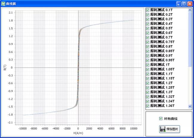This screenshot has width=194, height=138.
Task: Toggle the 所有曲线 checkbox
Action: point(161,119)
